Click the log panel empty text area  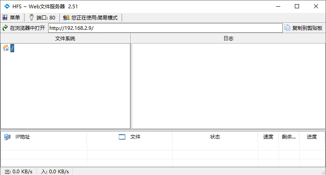coord(228,86)
